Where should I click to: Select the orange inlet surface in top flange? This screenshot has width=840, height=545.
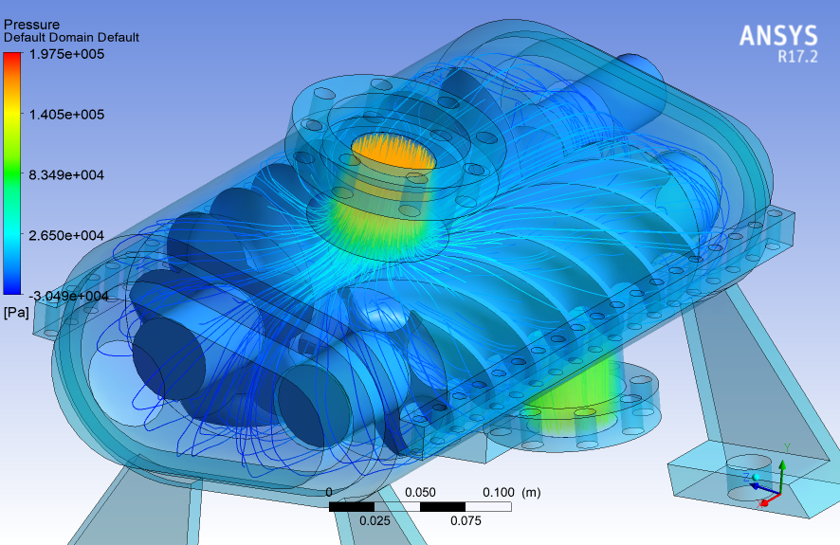pyautogui.click(x=393, y=151)
